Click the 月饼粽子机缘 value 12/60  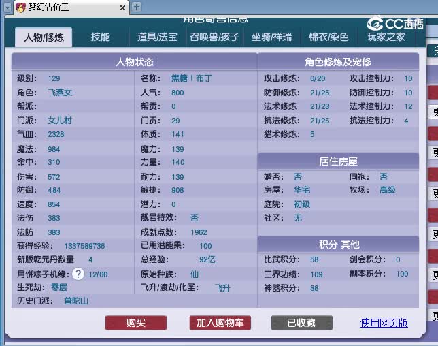[x=98, y=274]
